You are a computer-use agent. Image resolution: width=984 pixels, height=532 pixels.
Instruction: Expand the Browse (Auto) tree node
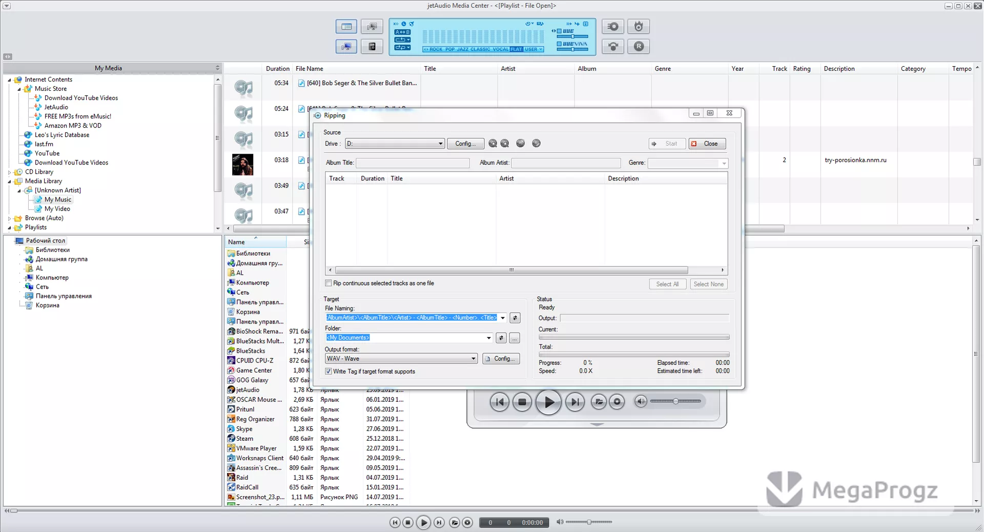click(x=9, y=218)
